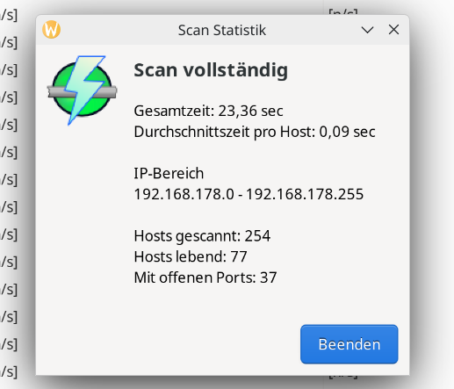This screenshot has height=389, width=454.
Task: Click the bottom /s] row behind the dialog
Action: (9, 371)
